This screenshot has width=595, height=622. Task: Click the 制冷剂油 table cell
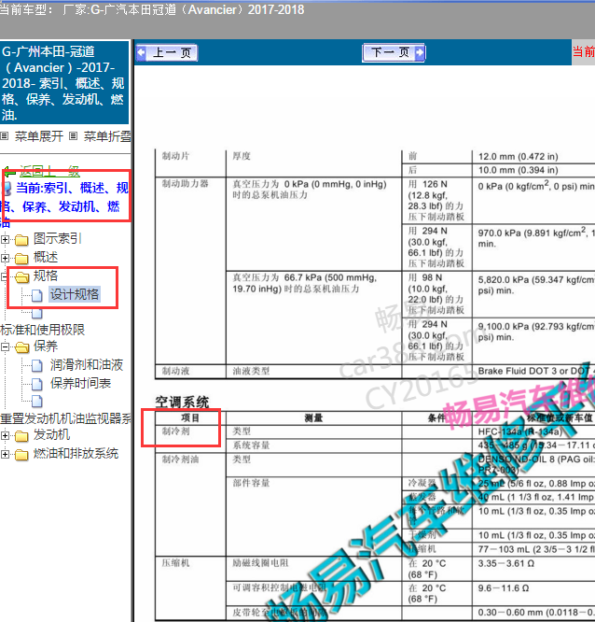coord(180,459)
